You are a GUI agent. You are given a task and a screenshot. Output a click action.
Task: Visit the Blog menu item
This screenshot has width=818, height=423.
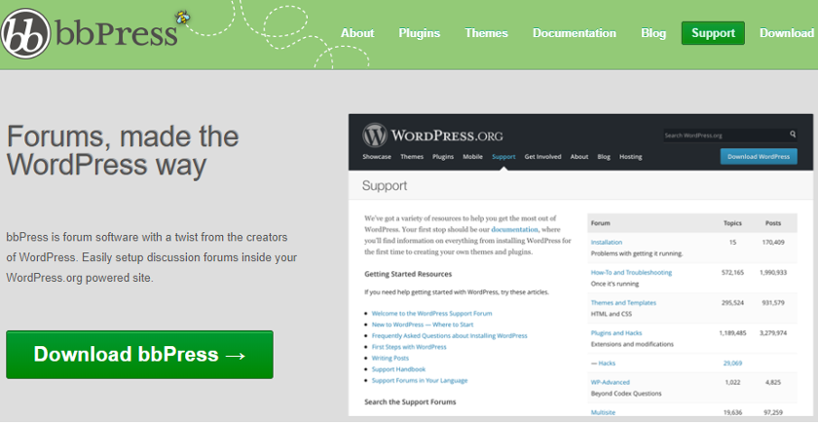point(653,33)
